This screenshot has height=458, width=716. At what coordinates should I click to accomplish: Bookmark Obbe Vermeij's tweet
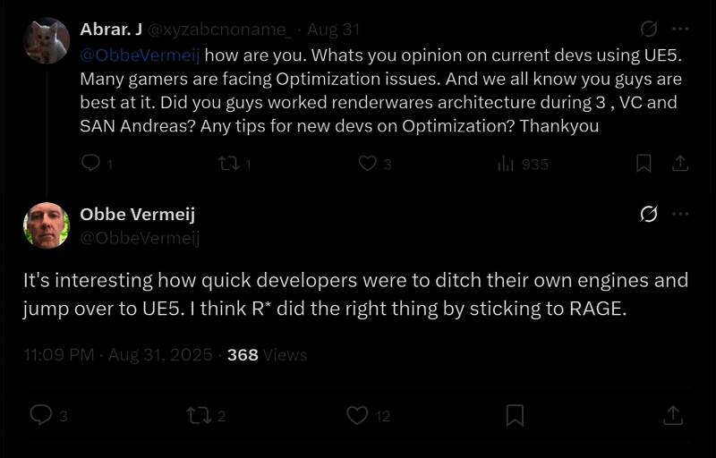(x=515, y=415)
